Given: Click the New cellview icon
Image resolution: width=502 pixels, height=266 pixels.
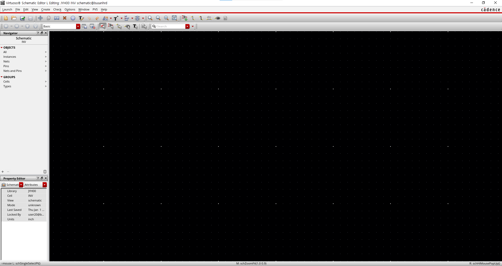Looking at the screenshot, I should [x=6, y=18].
